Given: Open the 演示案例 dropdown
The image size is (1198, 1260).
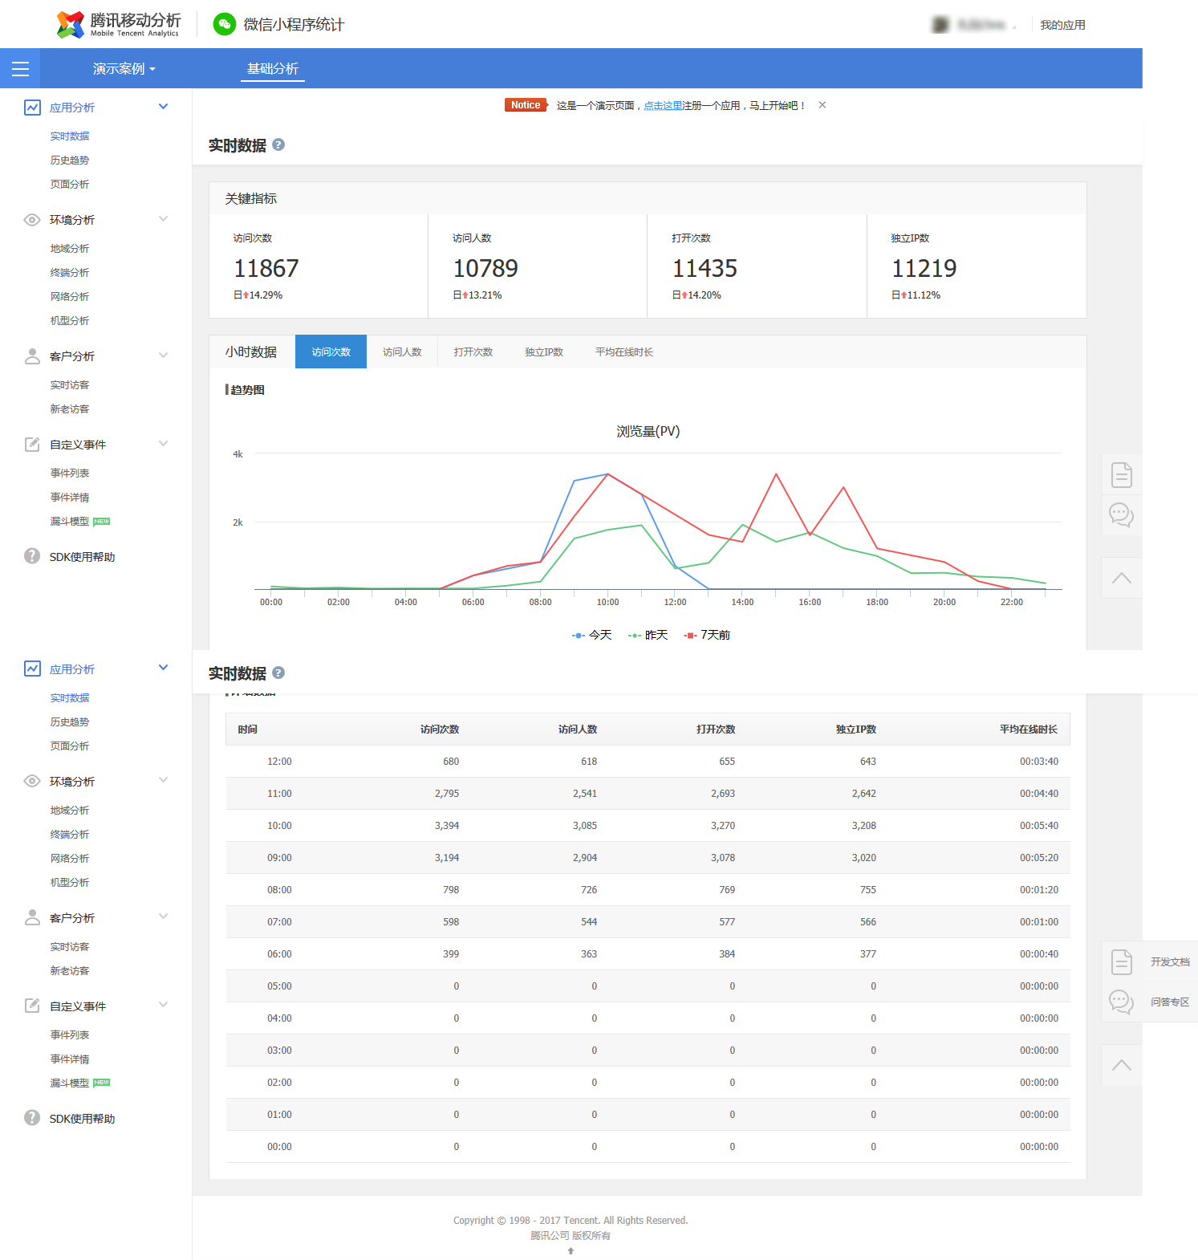Looking at the screenshot, I should [124, 69].
